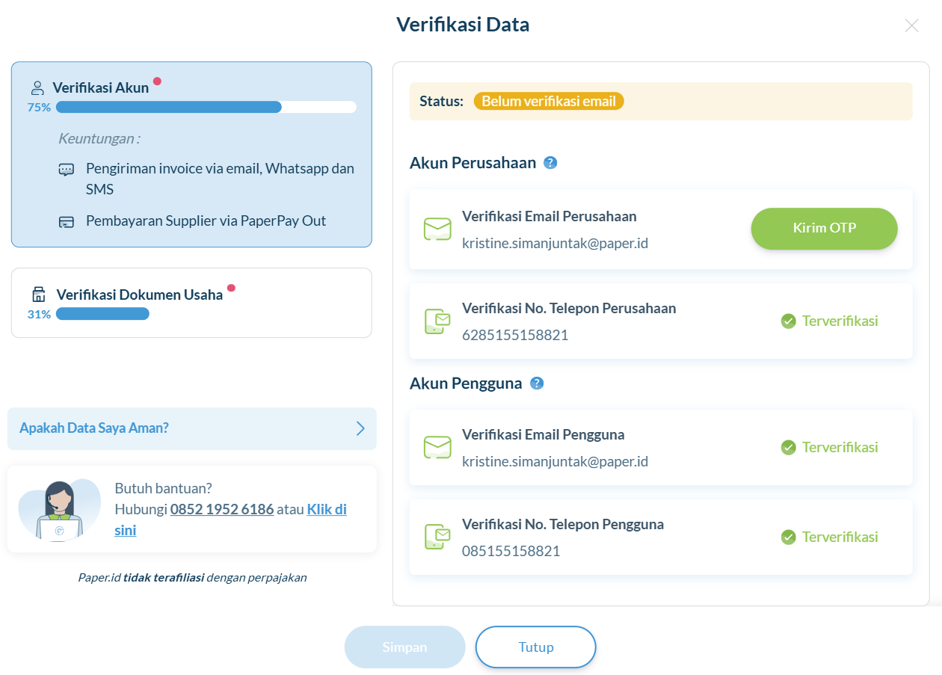942x675 pixels.
Task: Click the Paper.id tidak terafiliasi disclaimer
Action: 192,577
